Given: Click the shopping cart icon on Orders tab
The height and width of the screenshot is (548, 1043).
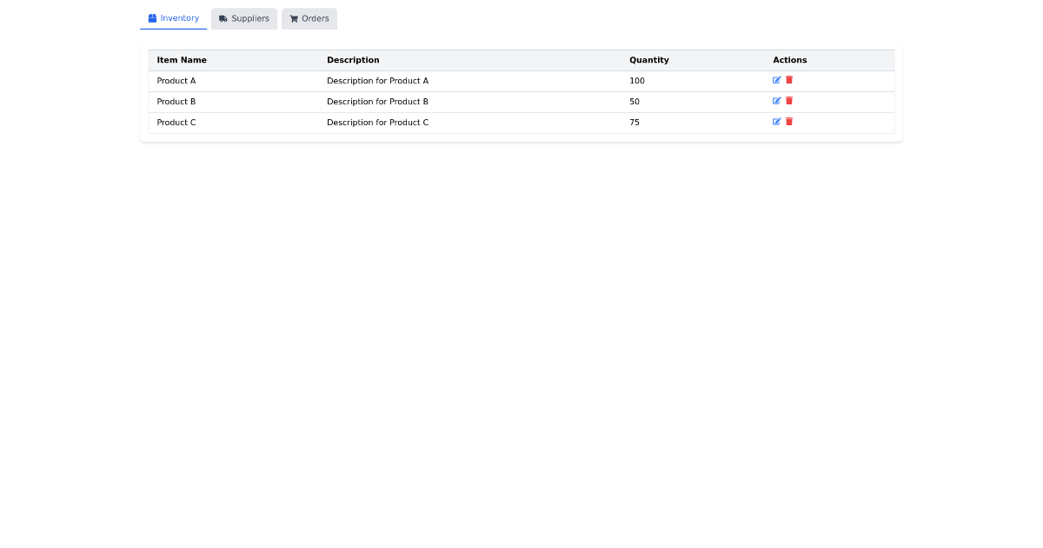Looking at the screenshot, I should click(294, 19).
